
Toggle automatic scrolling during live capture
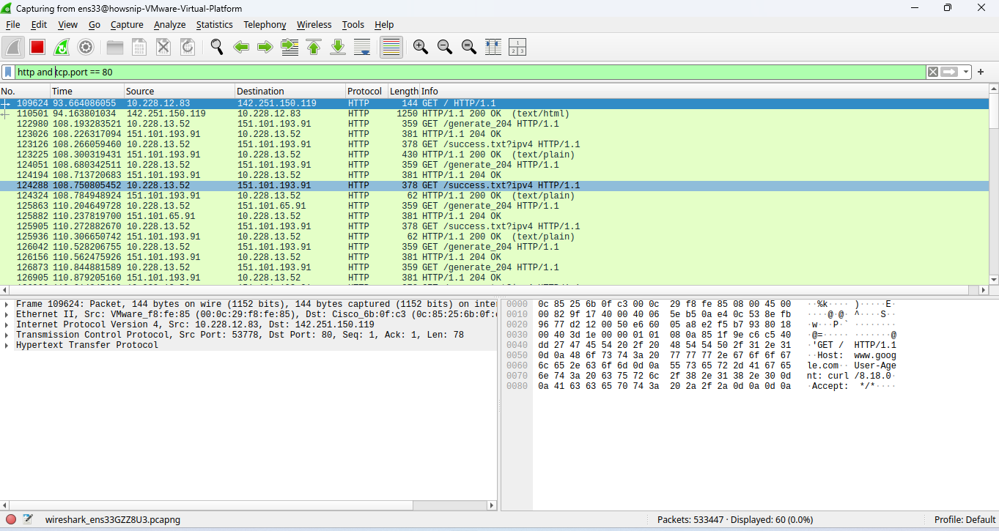362,48
